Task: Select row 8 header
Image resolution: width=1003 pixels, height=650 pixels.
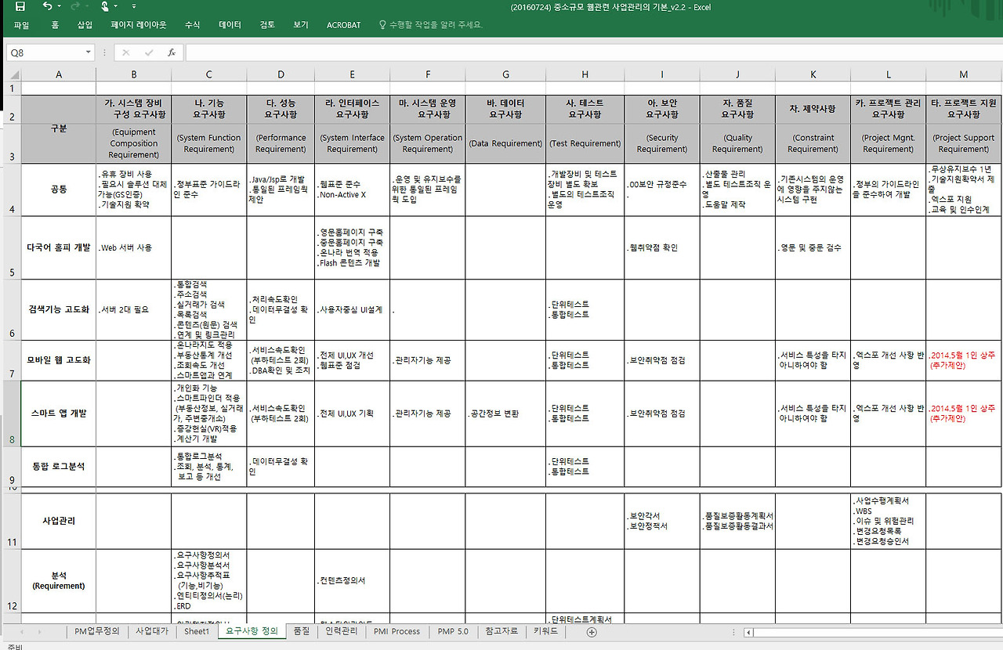Action: [11, 413]
